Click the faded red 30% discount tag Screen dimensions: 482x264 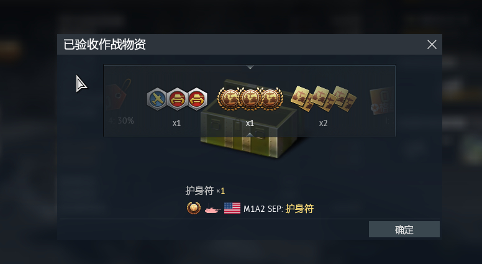[120, 95]
